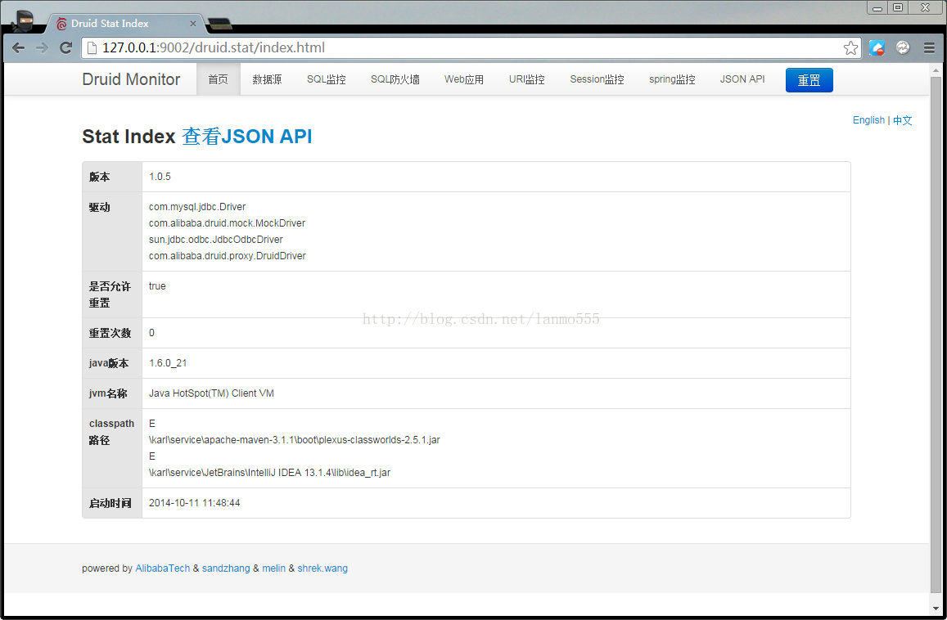The image size is (947, 620).
Task: Select com.alibaba.druid.mock.MockDriver entry
Action: tap(227, 222)
